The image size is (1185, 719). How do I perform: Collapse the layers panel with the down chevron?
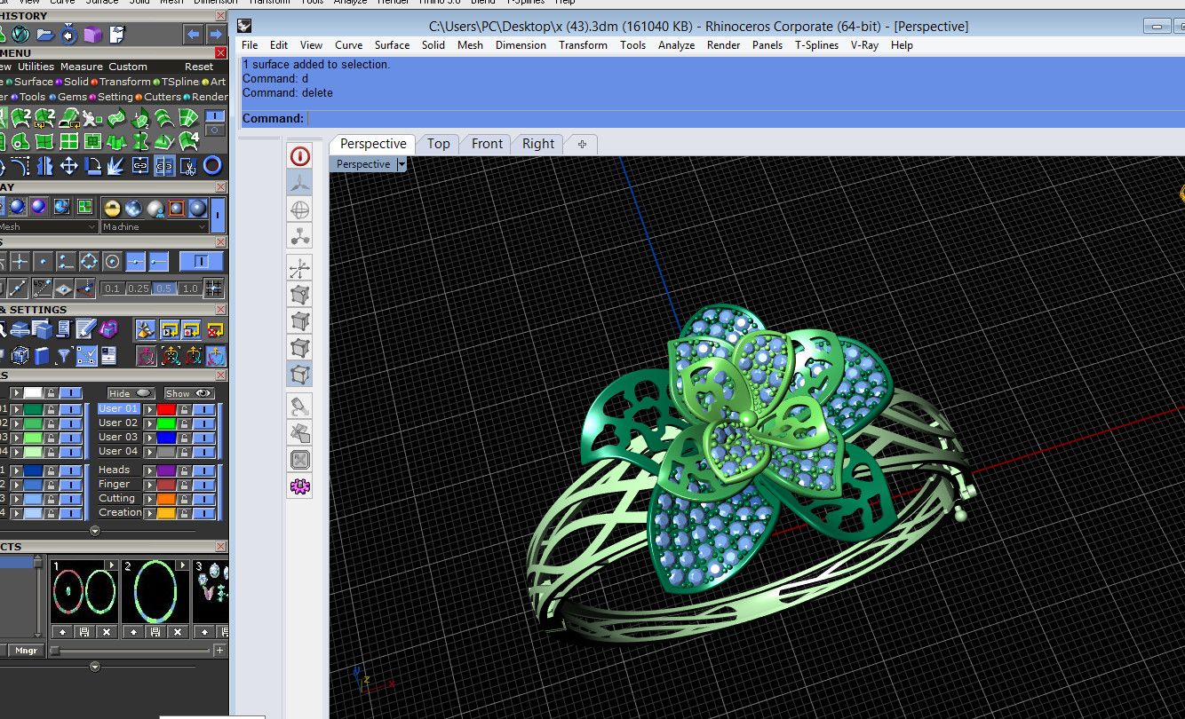(95, 531)
